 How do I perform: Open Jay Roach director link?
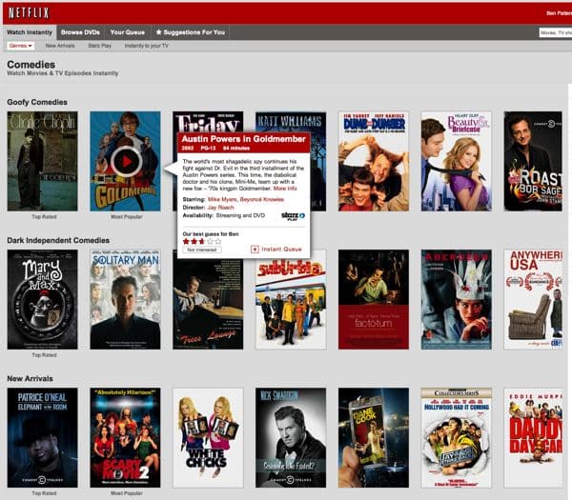coord(221,208)
